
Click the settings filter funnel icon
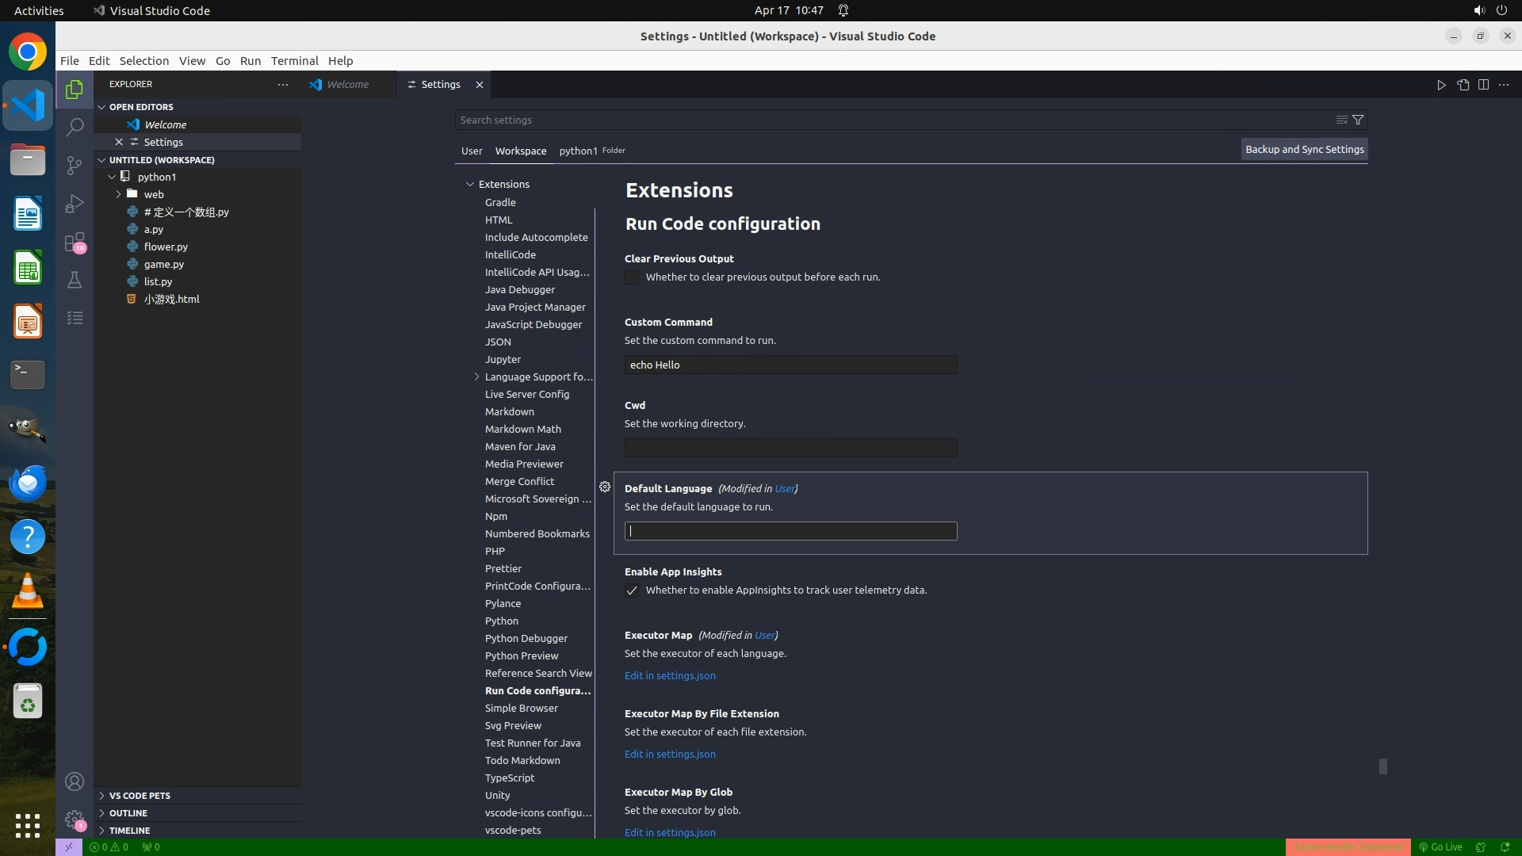pyautogui.click(x=1358, y=120)
